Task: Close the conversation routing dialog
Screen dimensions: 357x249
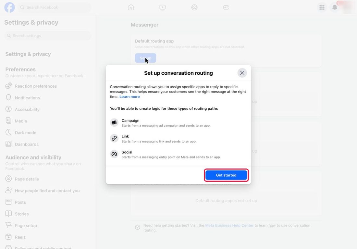Action: click(242, 73)
